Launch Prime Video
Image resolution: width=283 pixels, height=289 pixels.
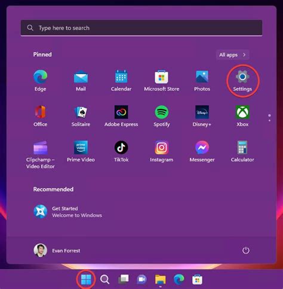click(x=81, y=151)
